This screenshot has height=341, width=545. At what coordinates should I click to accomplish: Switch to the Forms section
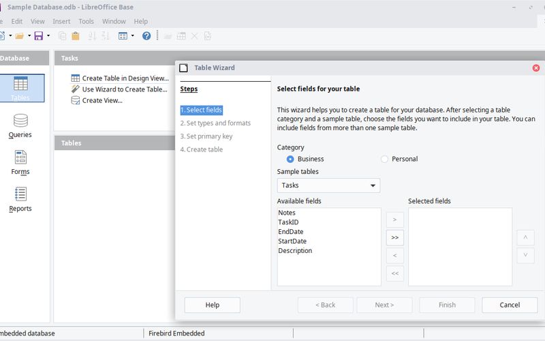click(20, 162)
